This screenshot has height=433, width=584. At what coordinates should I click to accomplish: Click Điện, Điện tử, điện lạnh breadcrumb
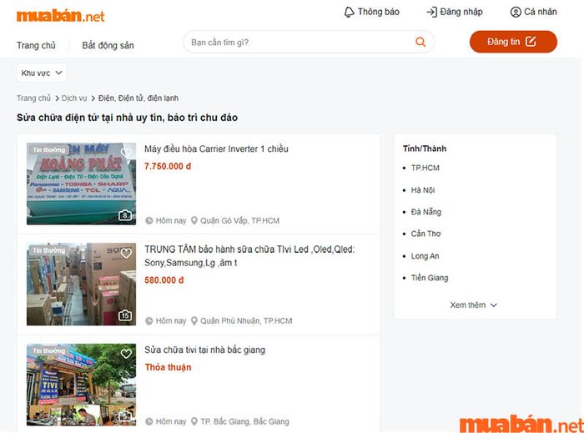(x=138, y=98)
